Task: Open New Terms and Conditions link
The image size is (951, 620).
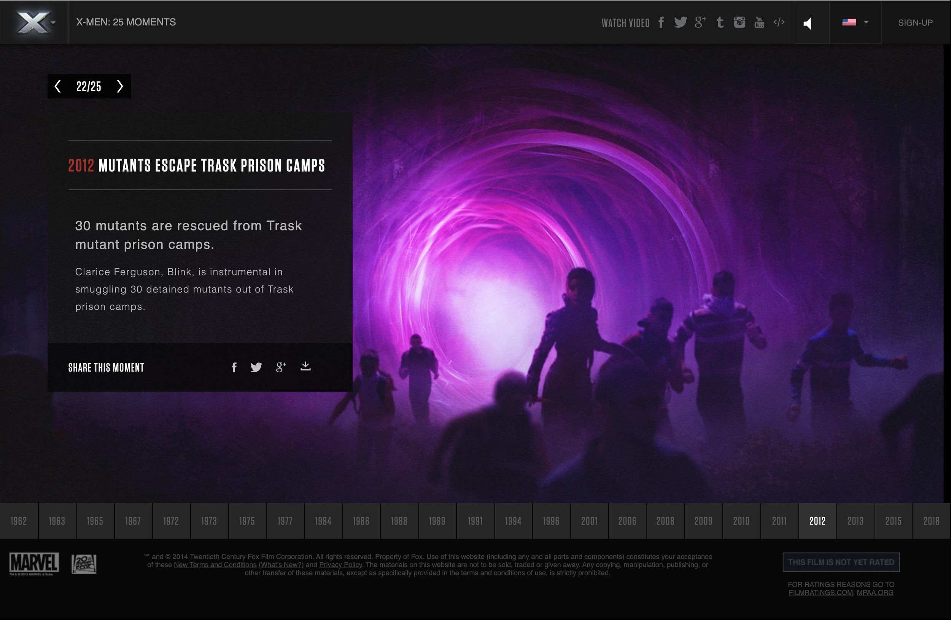Action: coord(215,565)
